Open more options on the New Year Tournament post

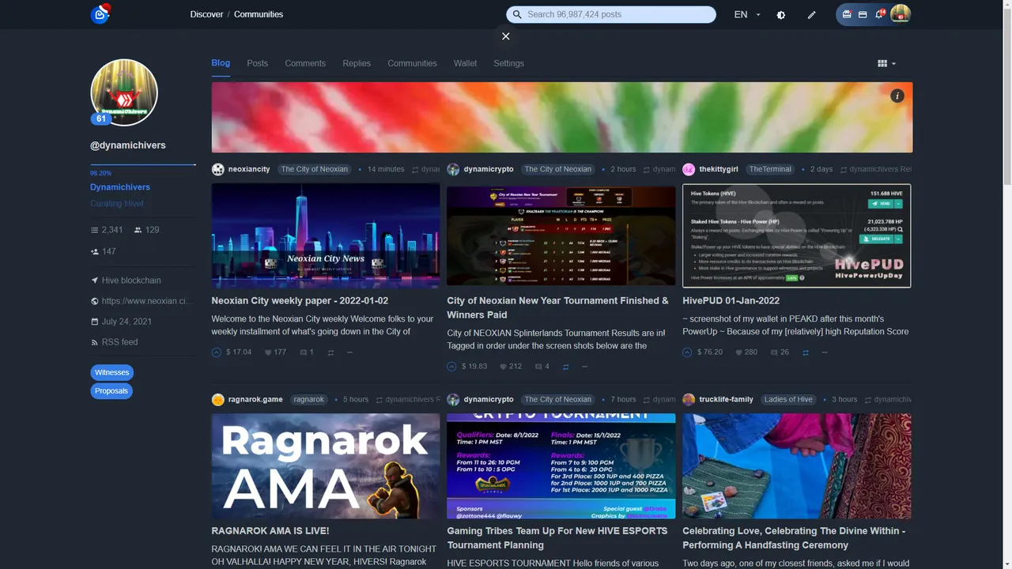(x=585, y=367)
